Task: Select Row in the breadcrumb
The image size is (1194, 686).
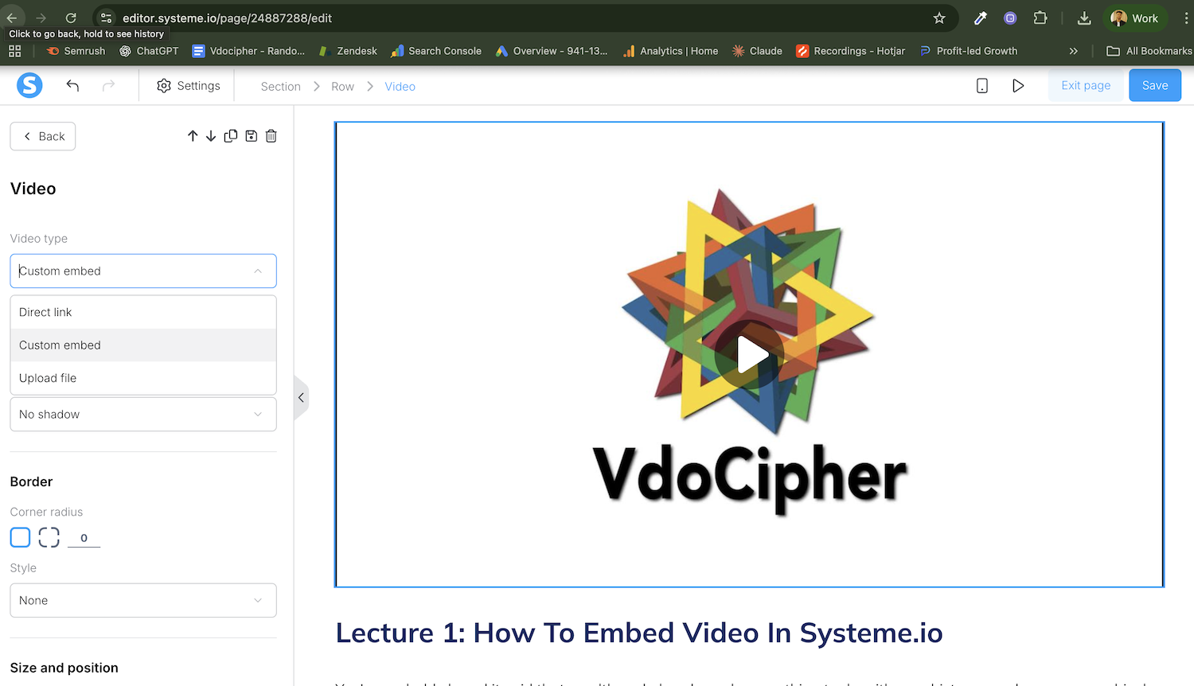Action: [342, 86]
